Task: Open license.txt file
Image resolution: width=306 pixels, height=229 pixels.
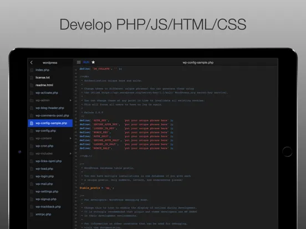Action: (50, 77)
